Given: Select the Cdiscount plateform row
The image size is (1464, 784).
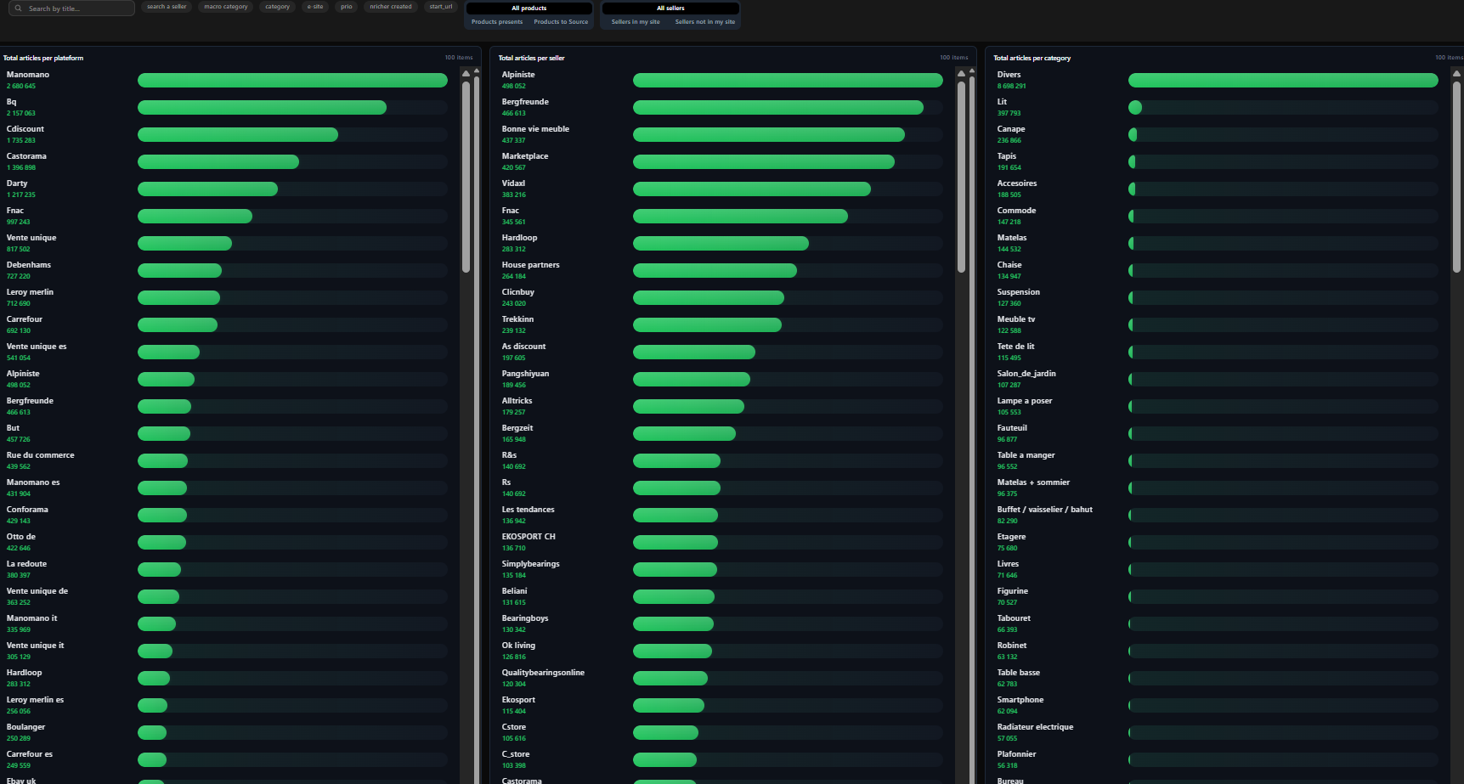Looking at the screenshot, I should (227, 134).
